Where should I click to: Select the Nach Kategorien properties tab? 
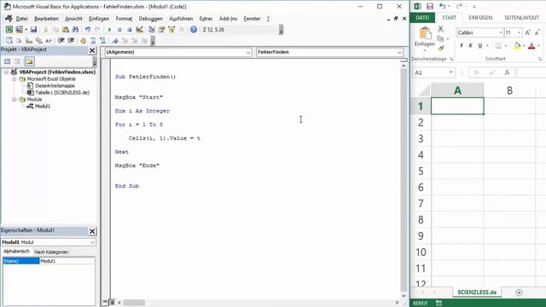click(x=51, y=252)
